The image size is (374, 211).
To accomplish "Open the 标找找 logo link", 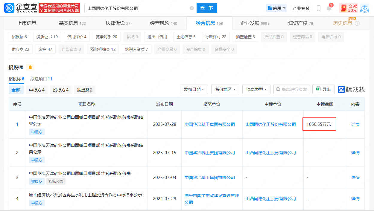I will [351, 89].
